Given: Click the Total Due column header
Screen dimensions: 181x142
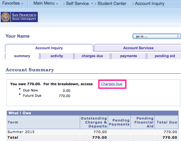Looking at the screenshot, I should (x=167, y=122).
